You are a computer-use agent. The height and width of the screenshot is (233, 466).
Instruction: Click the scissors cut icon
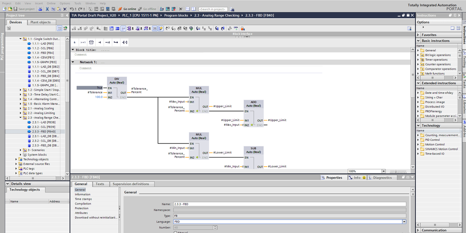click(x=47, y=9)
